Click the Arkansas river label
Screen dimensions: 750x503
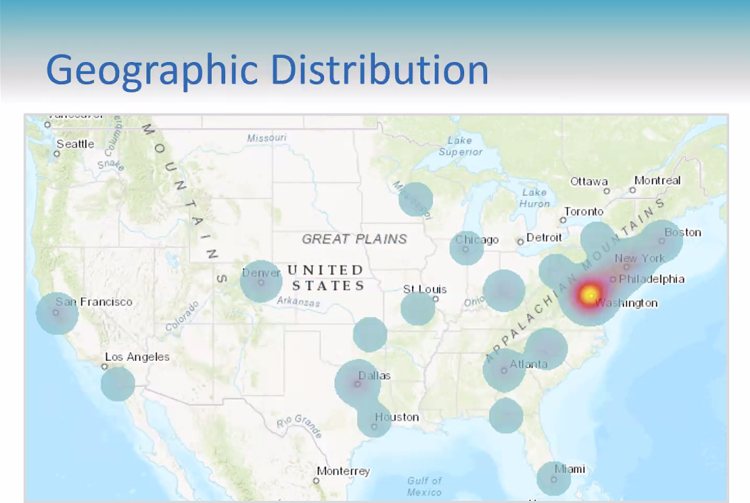[x=298, y=301]
